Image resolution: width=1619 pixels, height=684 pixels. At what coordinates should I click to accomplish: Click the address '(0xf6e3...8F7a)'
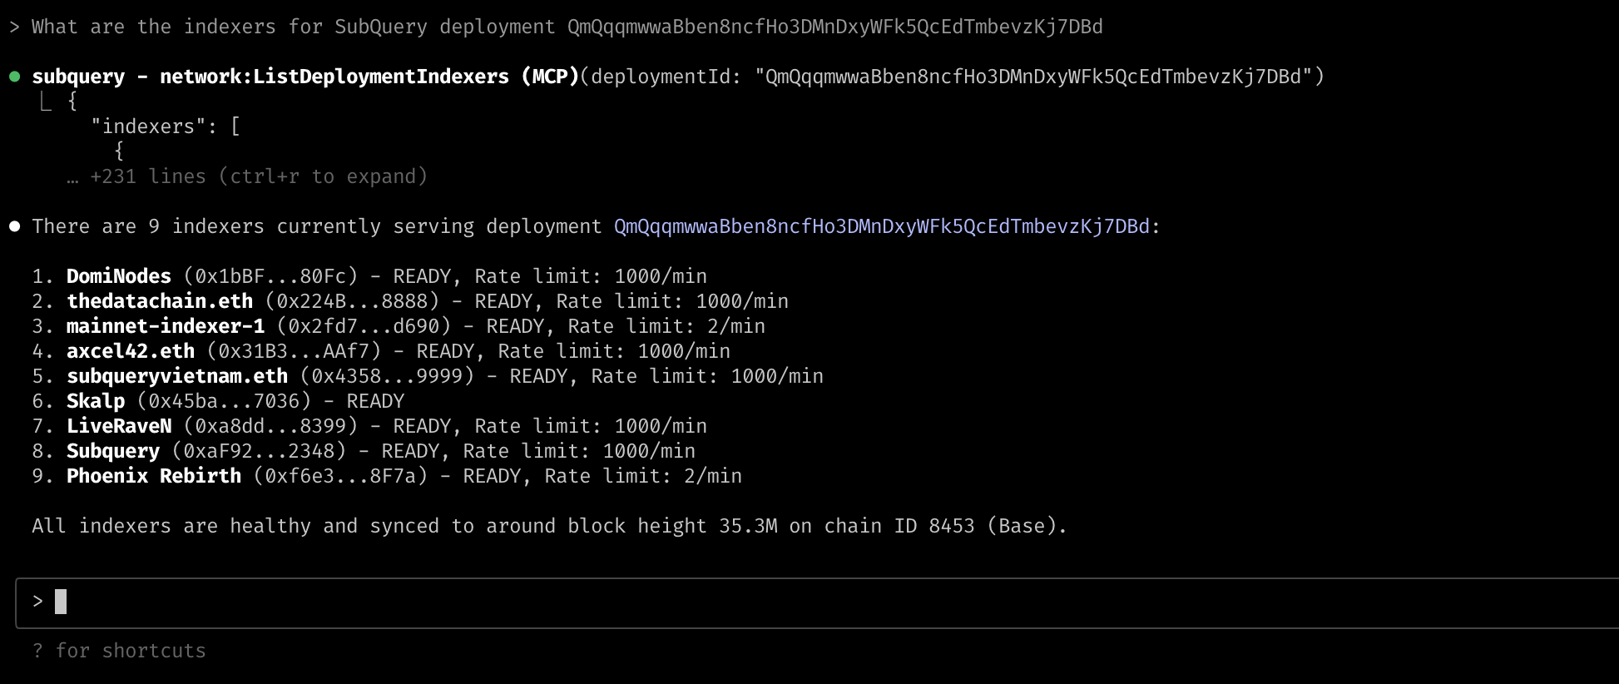(340, 476)
